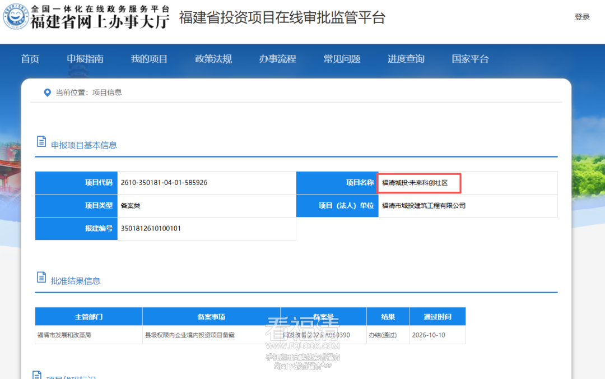Click the 登录 link
605x379 pixels.
pyautogui.click(x=582, y=17)
